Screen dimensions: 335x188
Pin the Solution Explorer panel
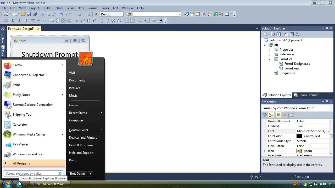point(327,28)
